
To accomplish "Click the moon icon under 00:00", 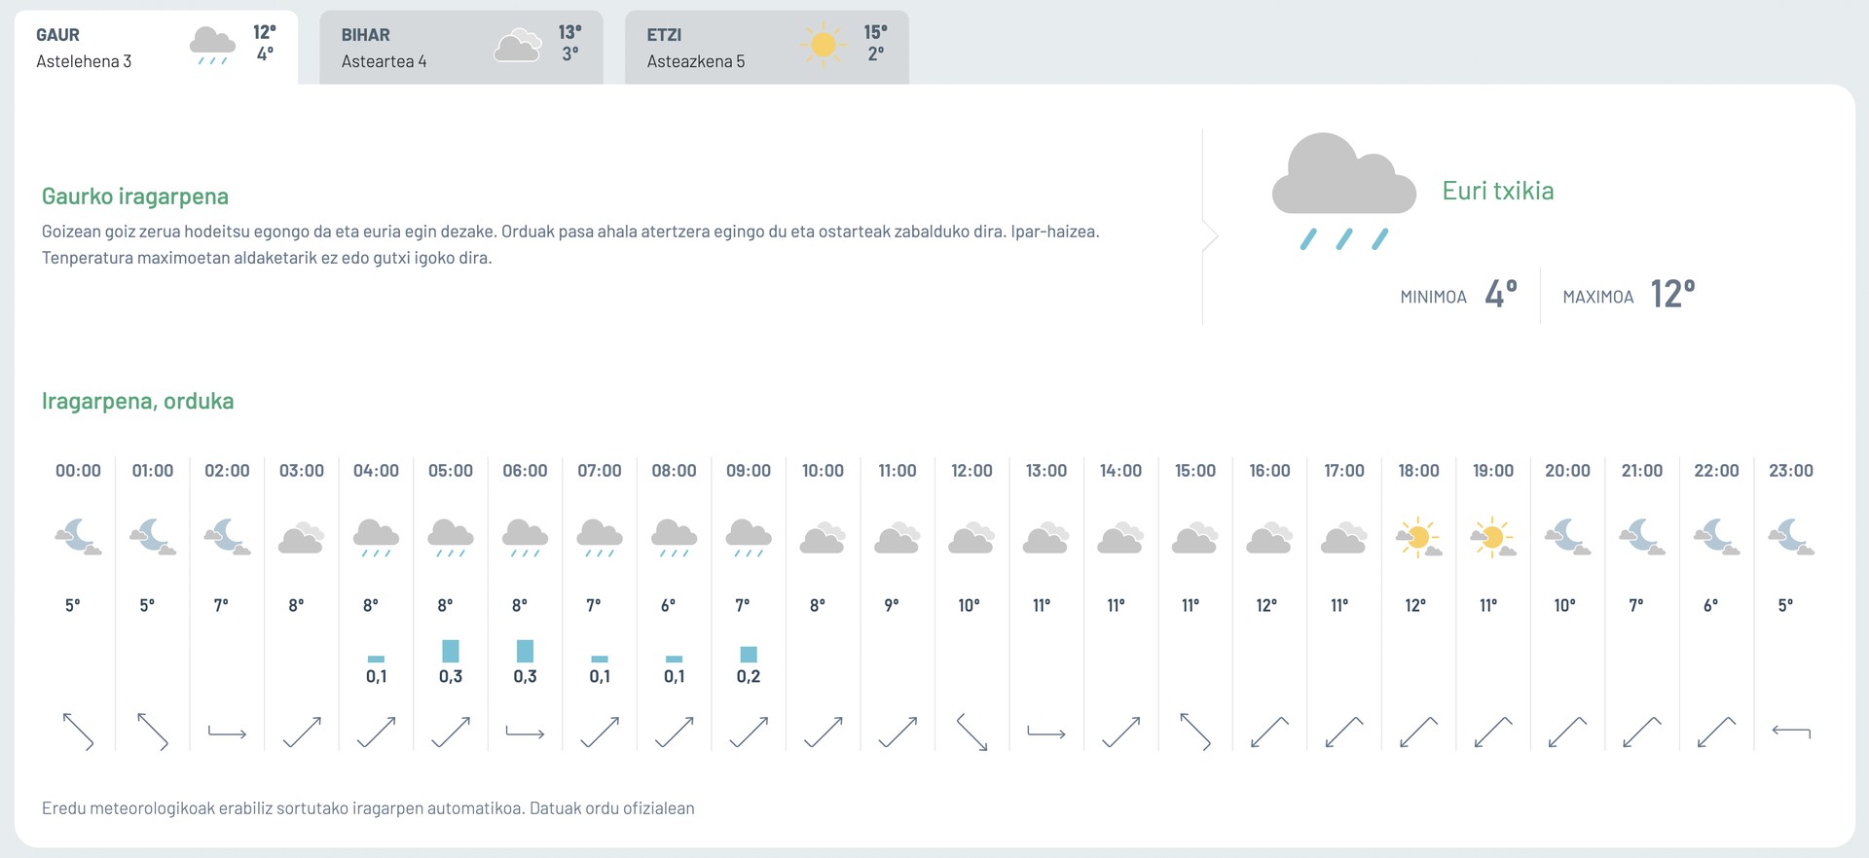I will pyautogui.click(x=78, y=536).
